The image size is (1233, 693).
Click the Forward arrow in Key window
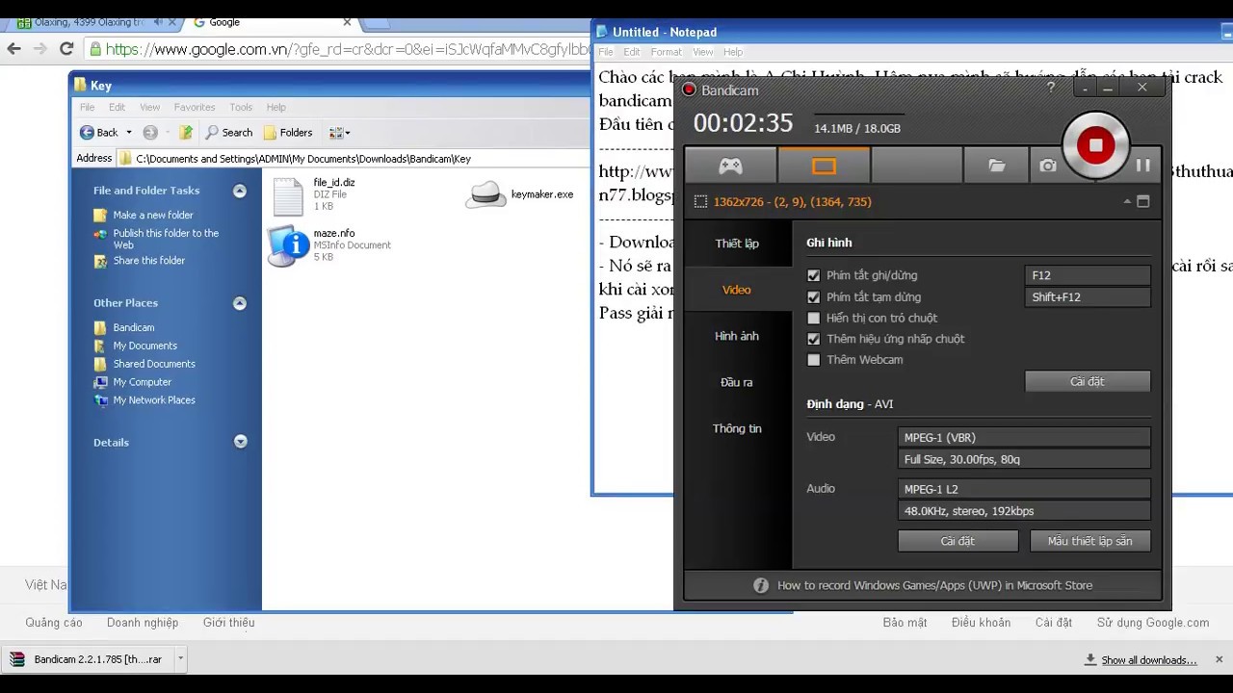coord(150,133)
